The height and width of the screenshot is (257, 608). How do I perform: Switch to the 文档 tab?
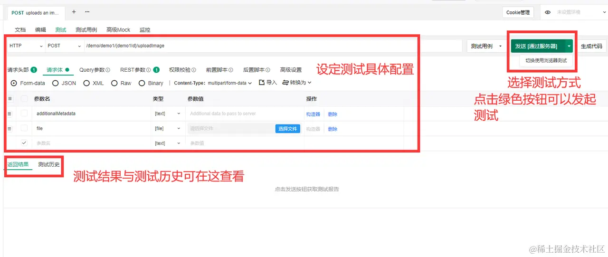[20, 29]
